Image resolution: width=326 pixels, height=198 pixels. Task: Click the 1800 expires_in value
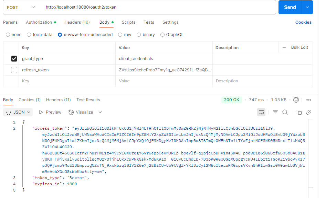72,184
